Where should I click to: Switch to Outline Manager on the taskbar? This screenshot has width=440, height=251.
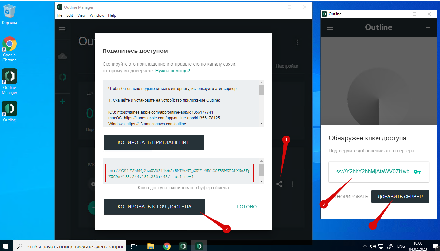pos(183,246)
